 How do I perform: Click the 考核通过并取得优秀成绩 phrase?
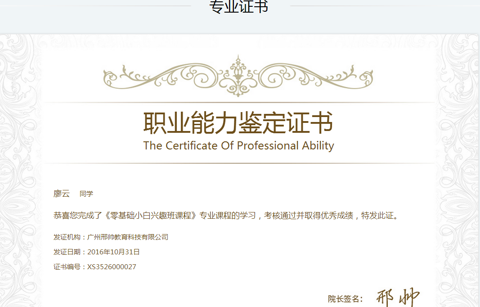point(308,216)
